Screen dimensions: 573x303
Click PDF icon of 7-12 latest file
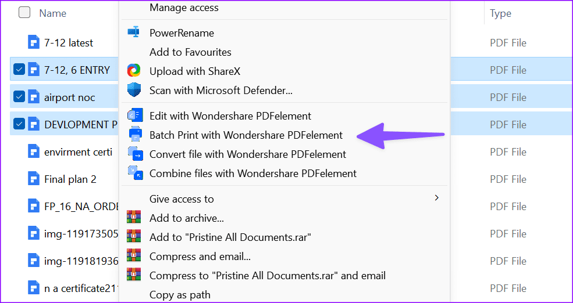(34, 42)
